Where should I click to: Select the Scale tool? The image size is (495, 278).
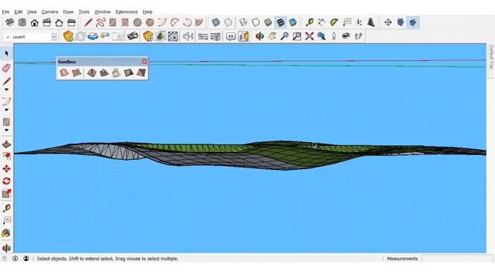7,194
